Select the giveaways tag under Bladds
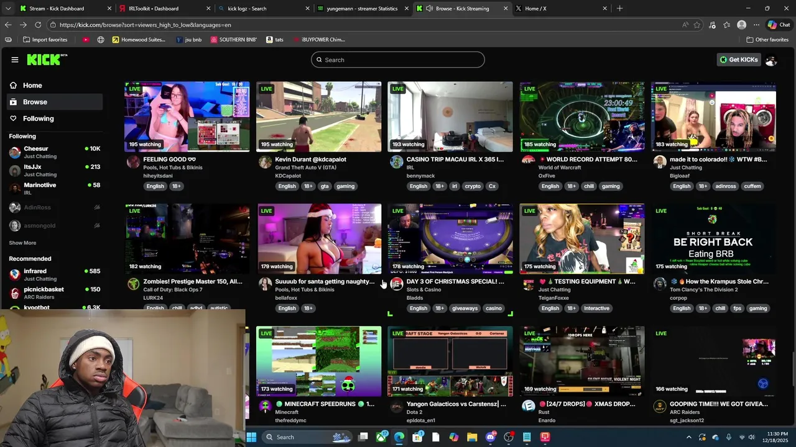796x447 pixels. [465, 309]
